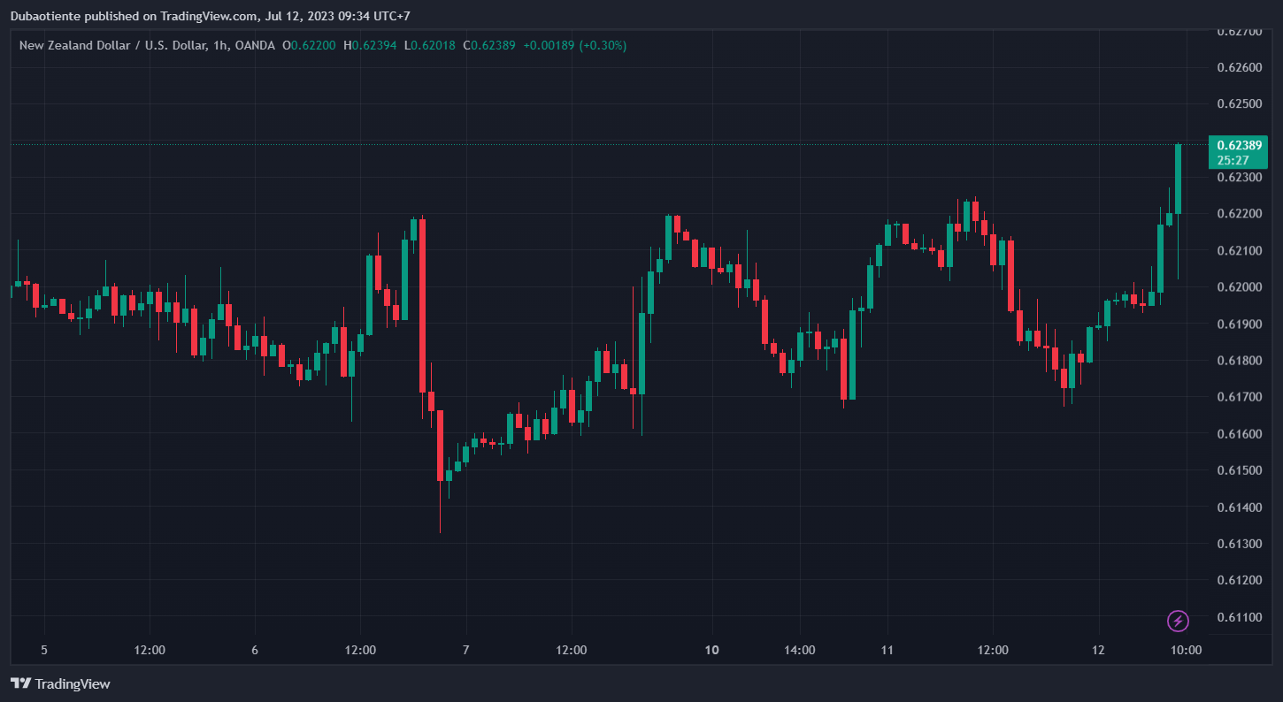
Task: Click the purple lightning bolt icon
Action: coord(1178,621)
